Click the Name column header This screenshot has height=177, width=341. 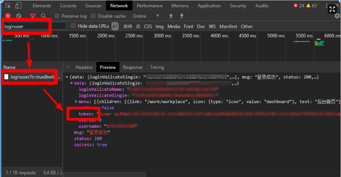tap(9, 67)
